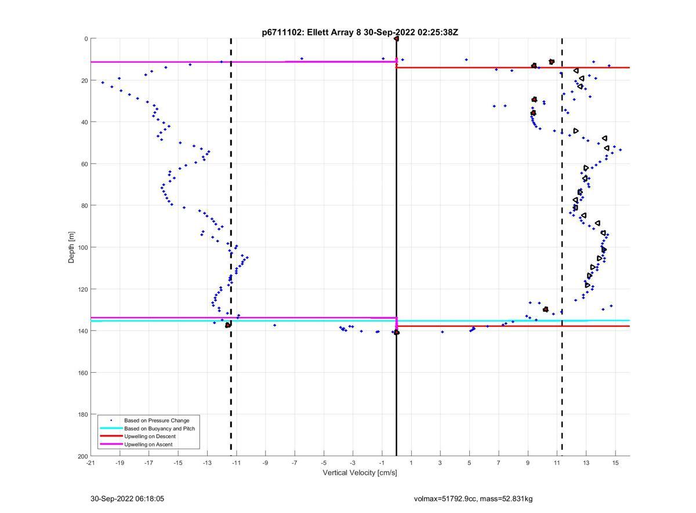Click y-axis tick label '200'
This screenshot has width=696, height=513.
[x=82, y=456]
